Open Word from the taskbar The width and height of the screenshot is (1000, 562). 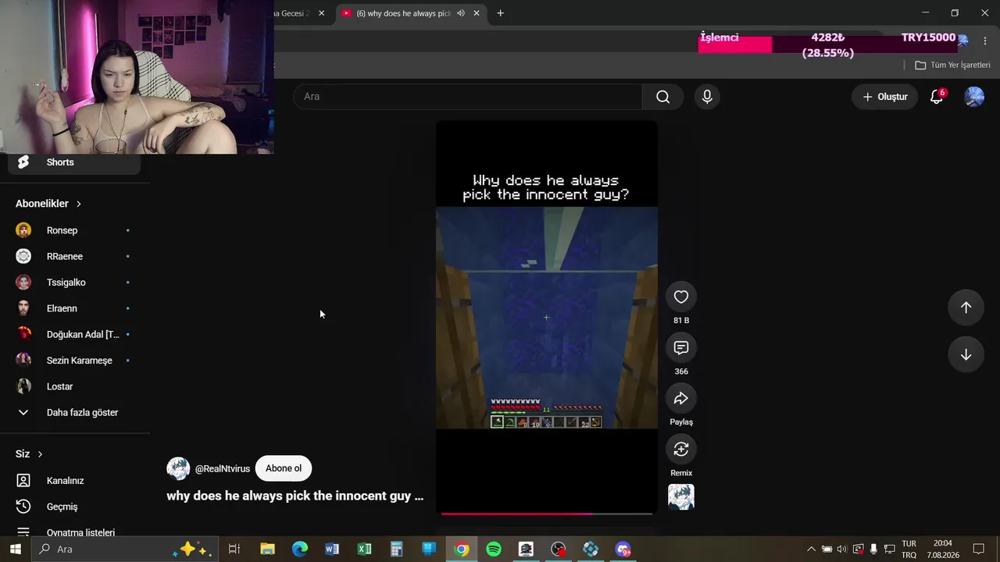(332, 550)
